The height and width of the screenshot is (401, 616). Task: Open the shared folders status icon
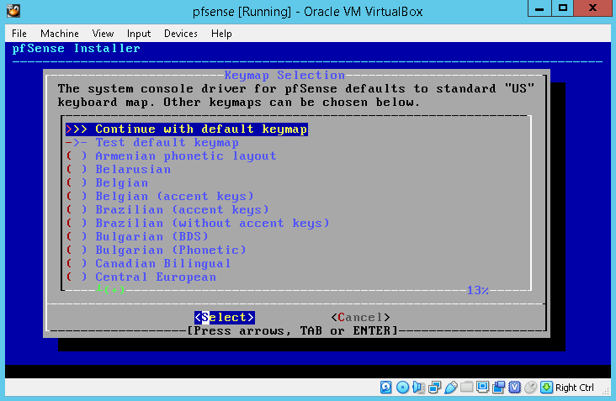pos(466,388)
